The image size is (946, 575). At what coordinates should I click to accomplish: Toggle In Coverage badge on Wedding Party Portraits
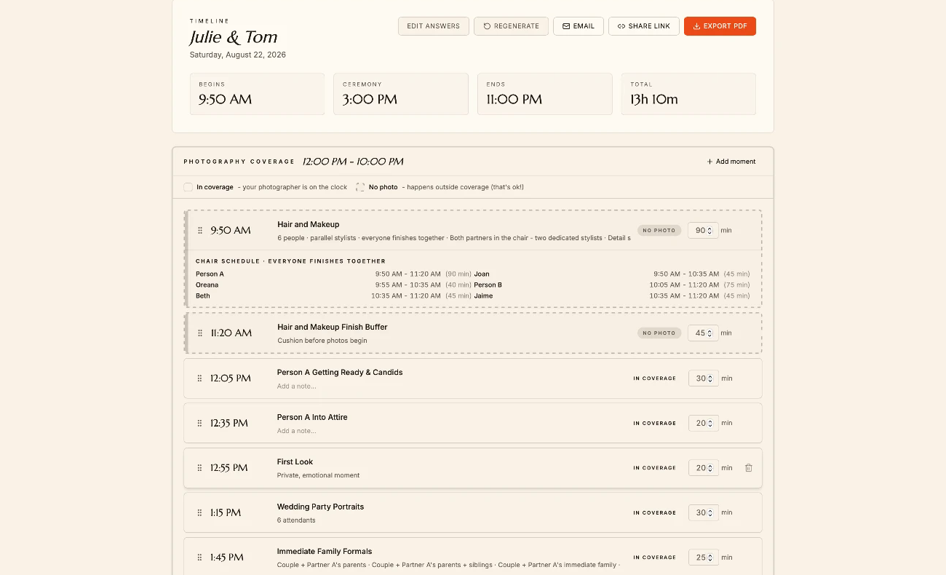click(x=655, y=513)
